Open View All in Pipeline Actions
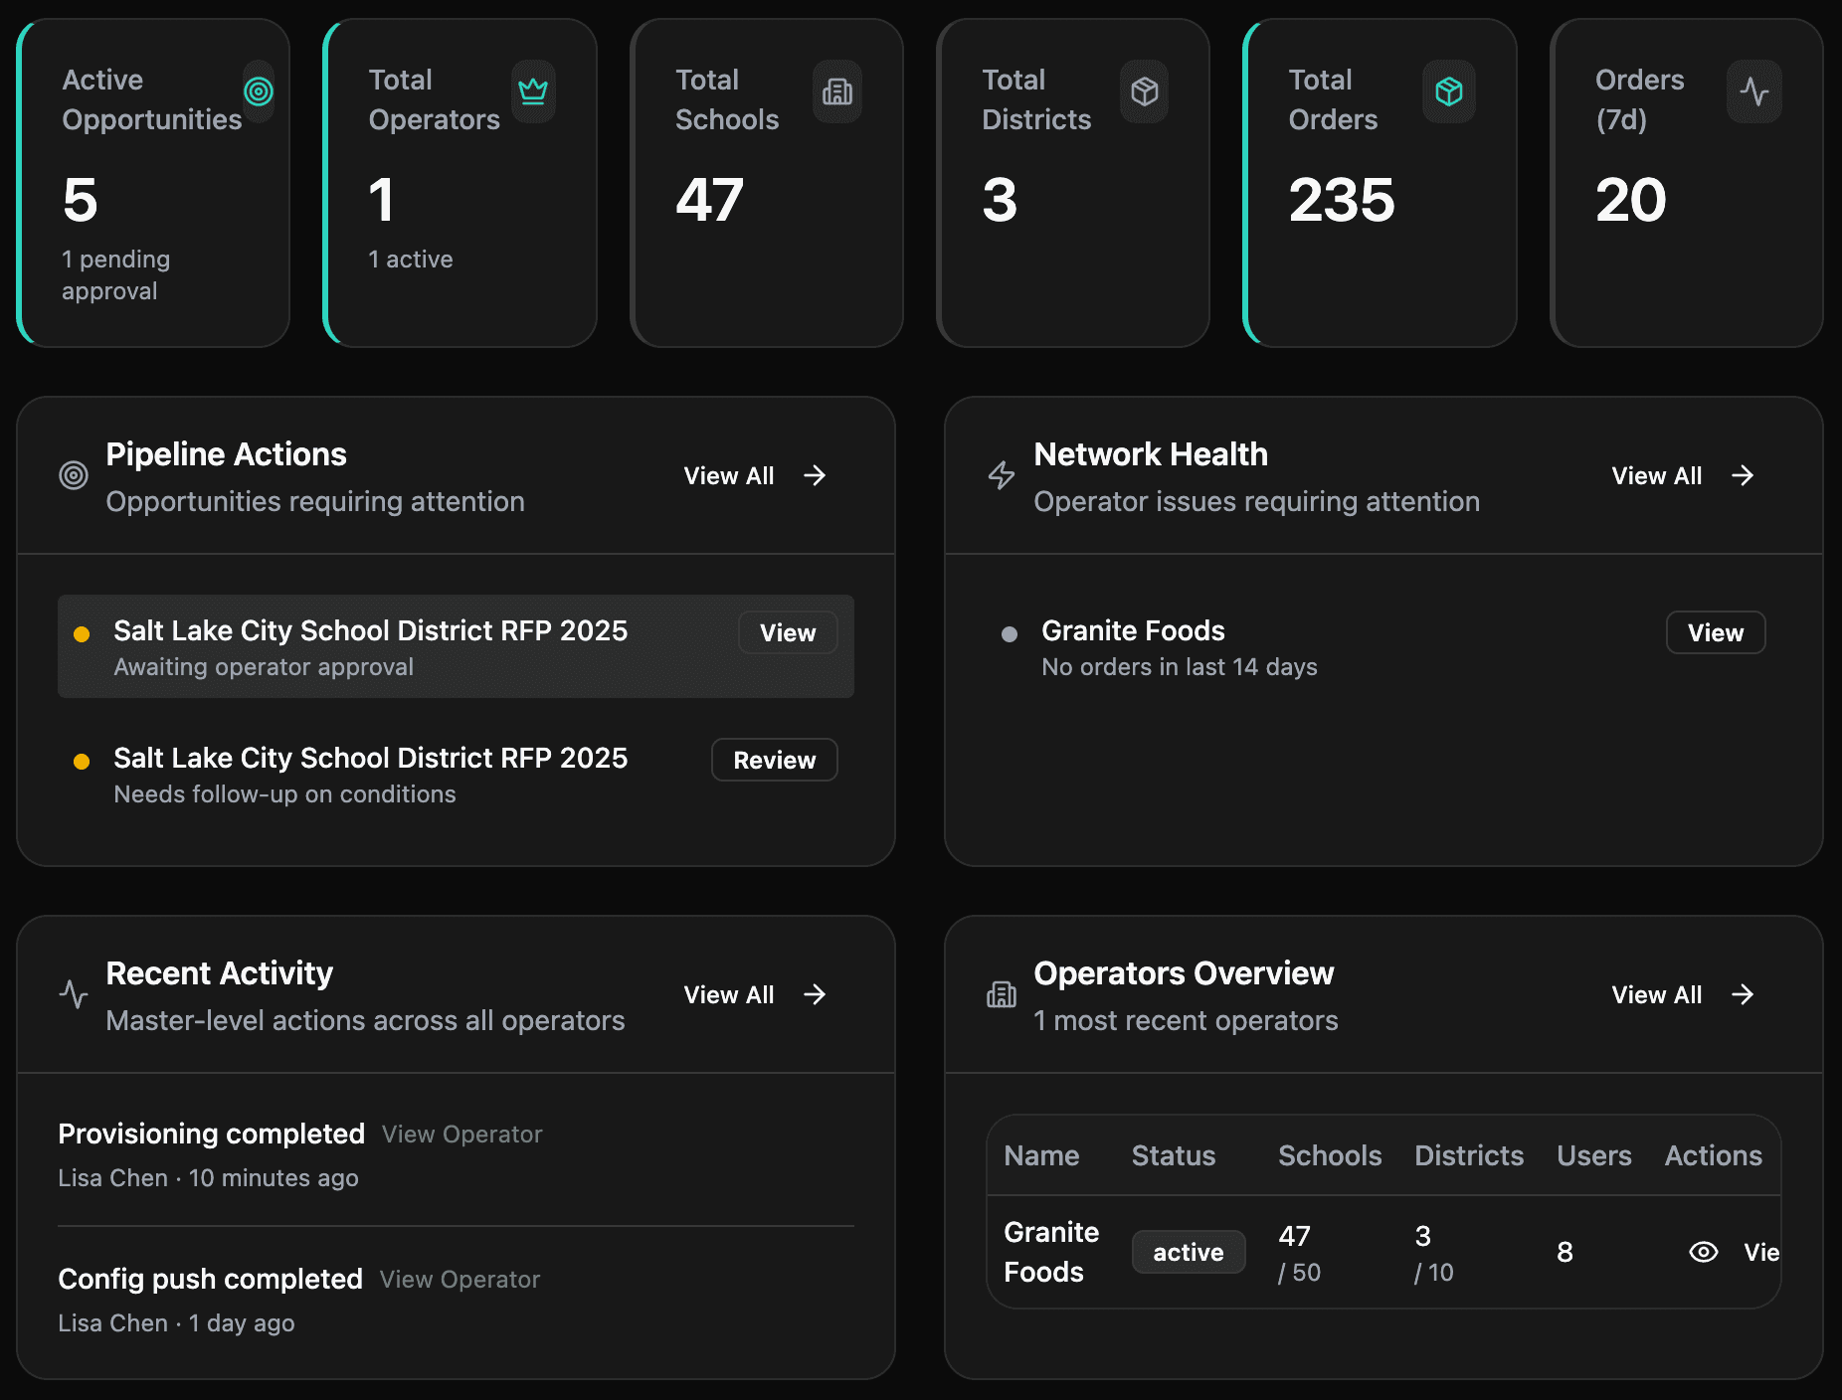 click(x=753, y=475)
